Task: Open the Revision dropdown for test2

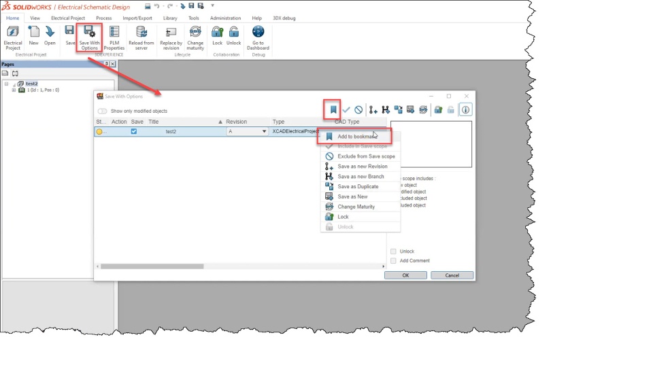Action: 264,131
